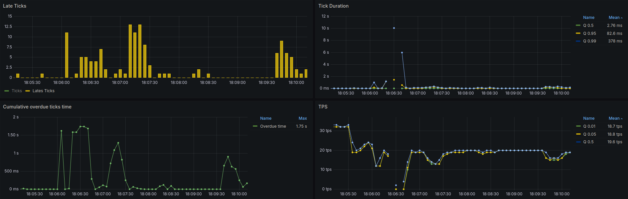Click sort arrow beside TPS Mean header
This screenshot has height=199, width=628.
[622, 119]
